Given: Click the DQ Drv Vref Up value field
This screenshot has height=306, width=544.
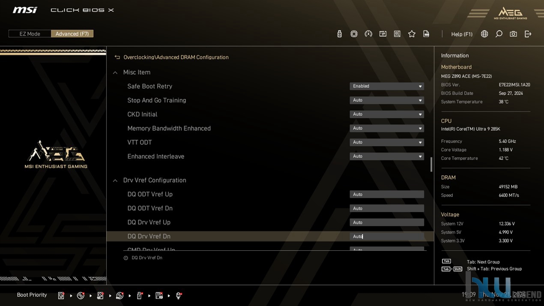Looking at the screenshot, I should pos(387,222).
